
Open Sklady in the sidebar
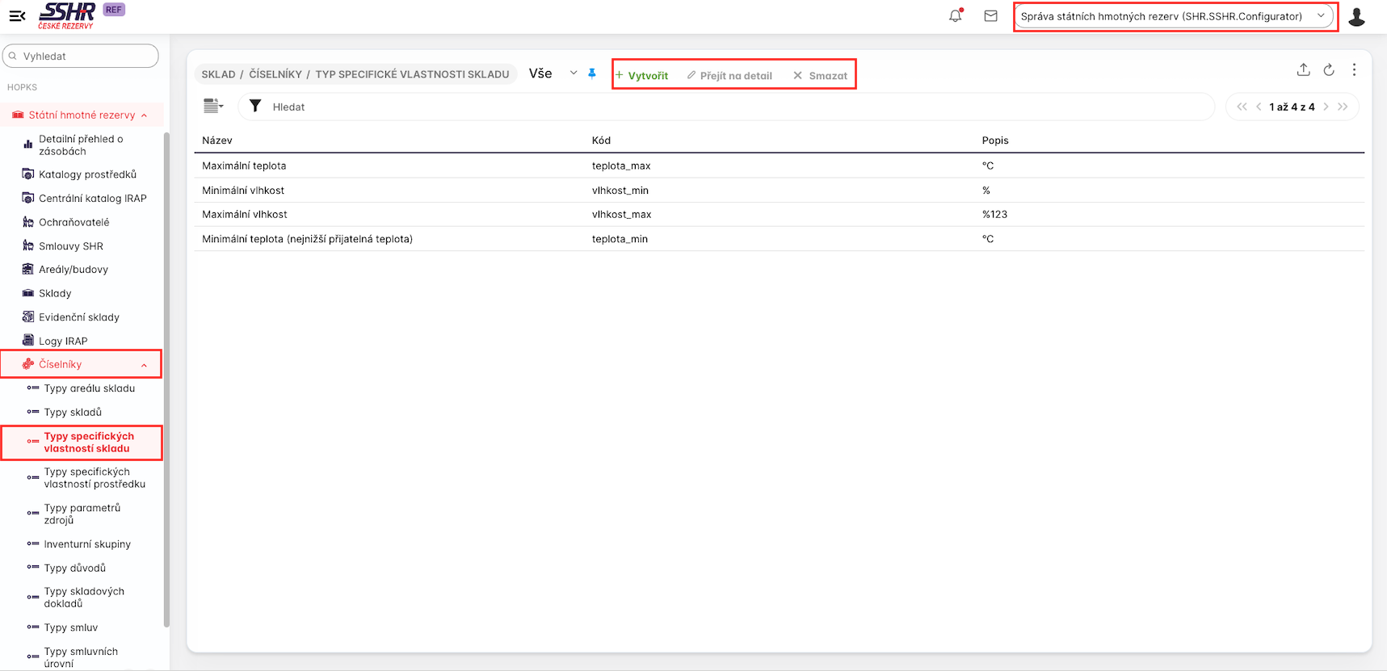click(x=55, y=293)
